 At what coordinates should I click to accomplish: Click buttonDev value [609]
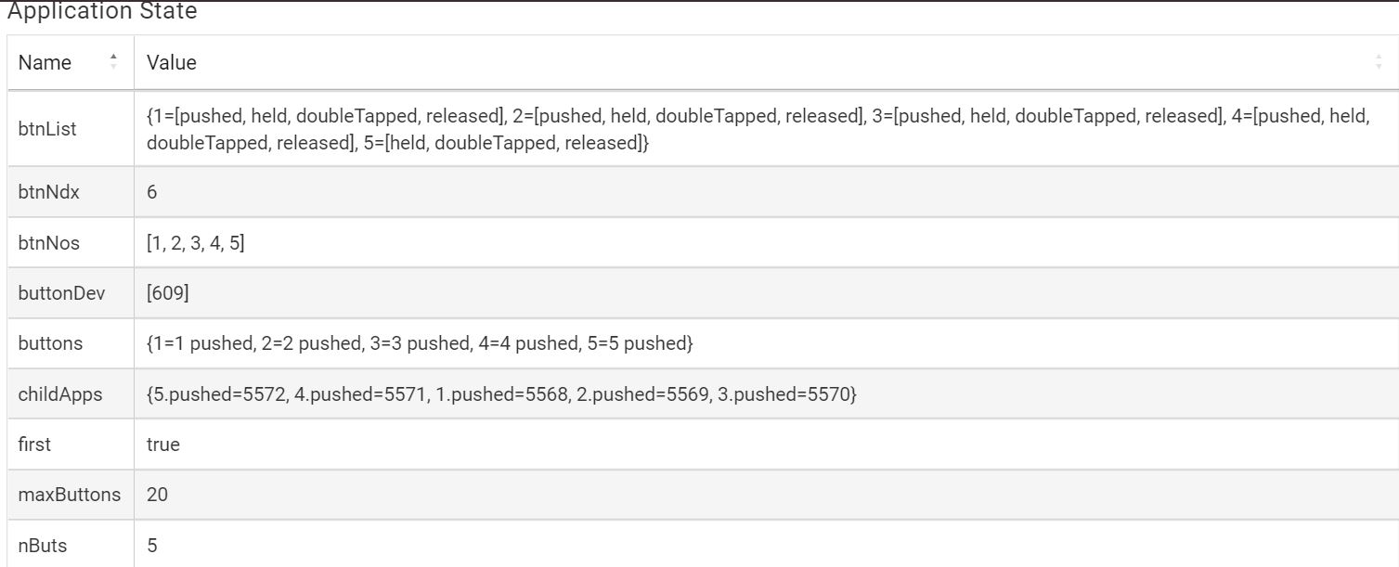coord(168,293)
